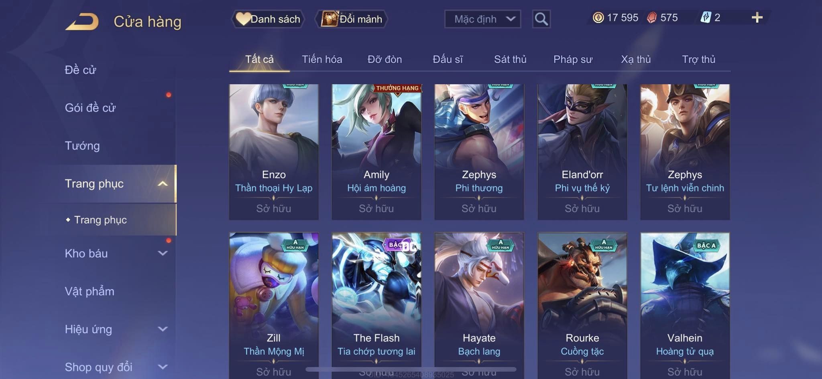Expand the Hiệu ứng sidebar section
The width and height of the screenshot is (822, 379).
pyautogui.click(x=163, y=329)
